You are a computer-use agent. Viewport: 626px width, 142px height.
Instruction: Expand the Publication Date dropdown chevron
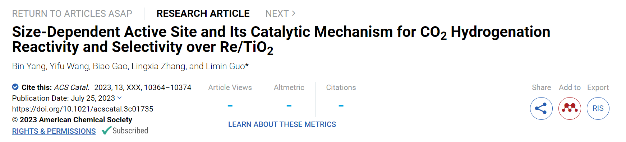[x=120, y=98]
